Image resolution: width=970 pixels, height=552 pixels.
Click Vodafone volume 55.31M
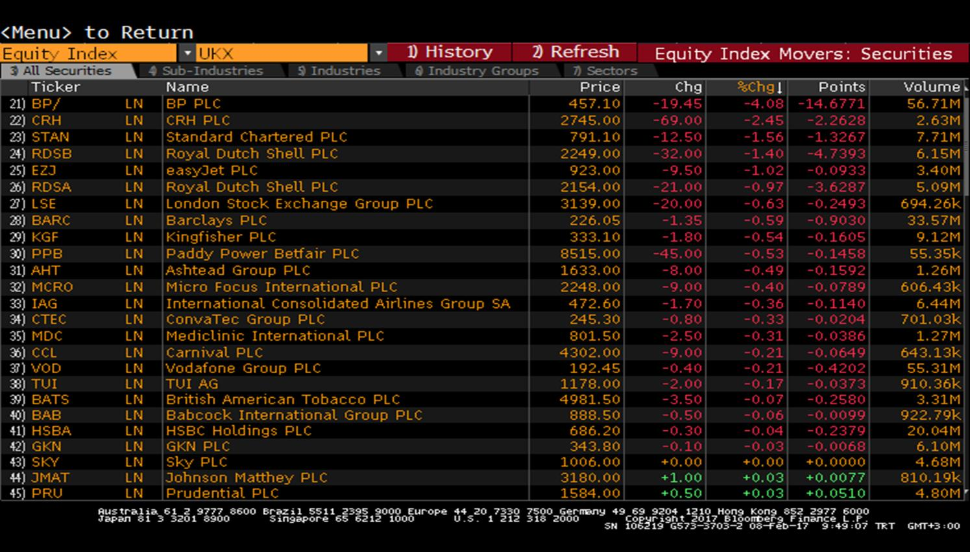pyautogui.click(x=934, y=368)
